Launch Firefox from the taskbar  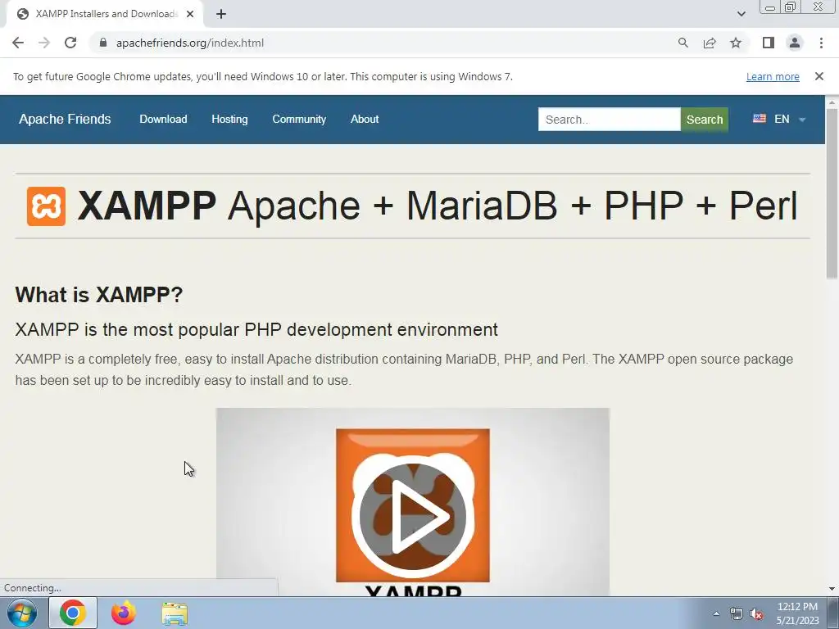pos(123,613)
